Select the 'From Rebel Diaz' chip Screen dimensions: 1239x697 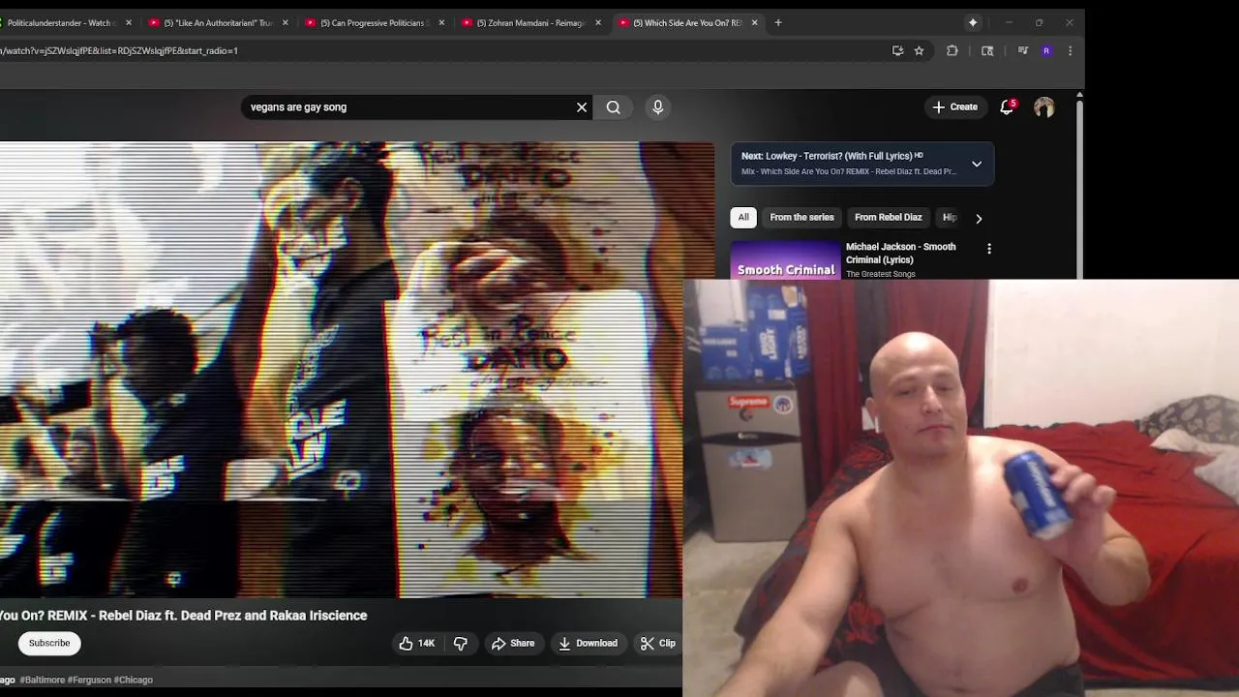pos(889,218)
